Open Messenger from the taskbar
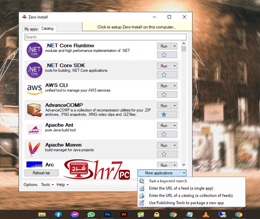The height and width of the screenshot is (219, 260). 75,214
